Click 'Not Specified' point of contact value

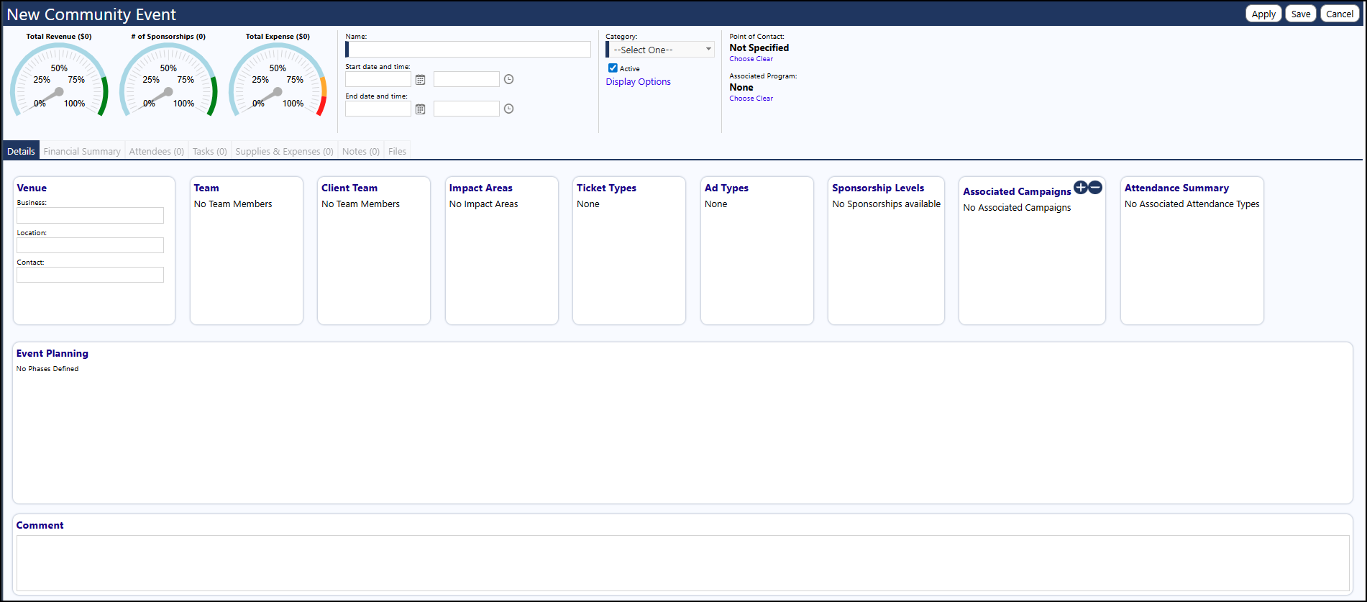point(759,47)
